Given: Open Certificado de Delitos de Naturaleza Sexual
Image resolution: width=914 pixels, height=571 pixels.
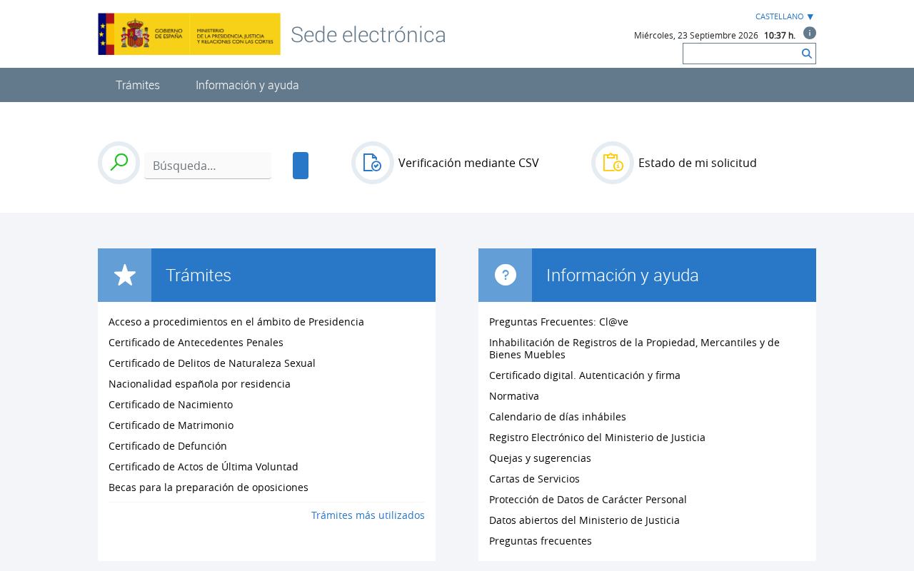Looking at the screenshot, I should pyautogui.click(x=212, y=363).
